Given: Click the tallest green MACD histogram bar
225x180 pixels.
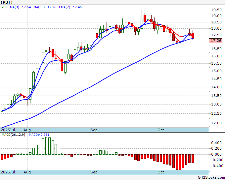Looking at the screenshot, I should (x=46, y=146).
